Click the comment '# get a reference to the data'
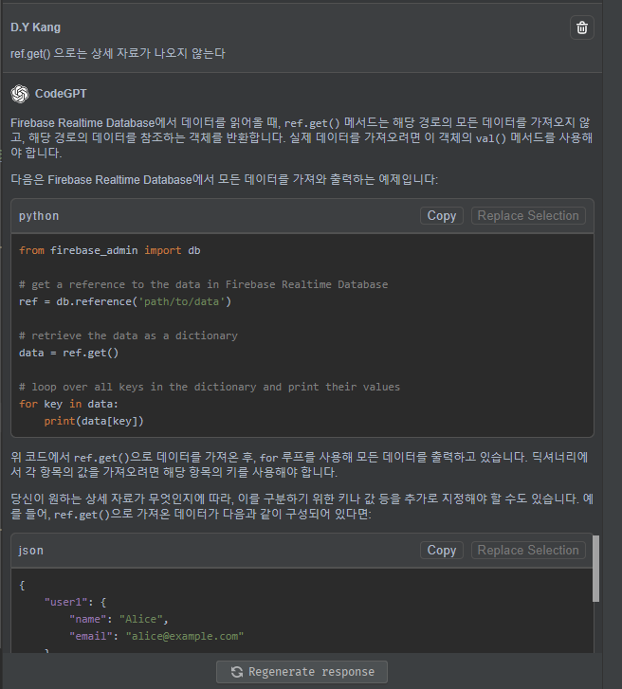This screenshot has height=689, width=622. (203, 284)
